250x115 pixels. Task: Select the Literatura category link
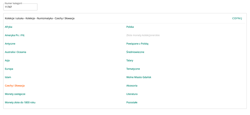click(132, 94)
